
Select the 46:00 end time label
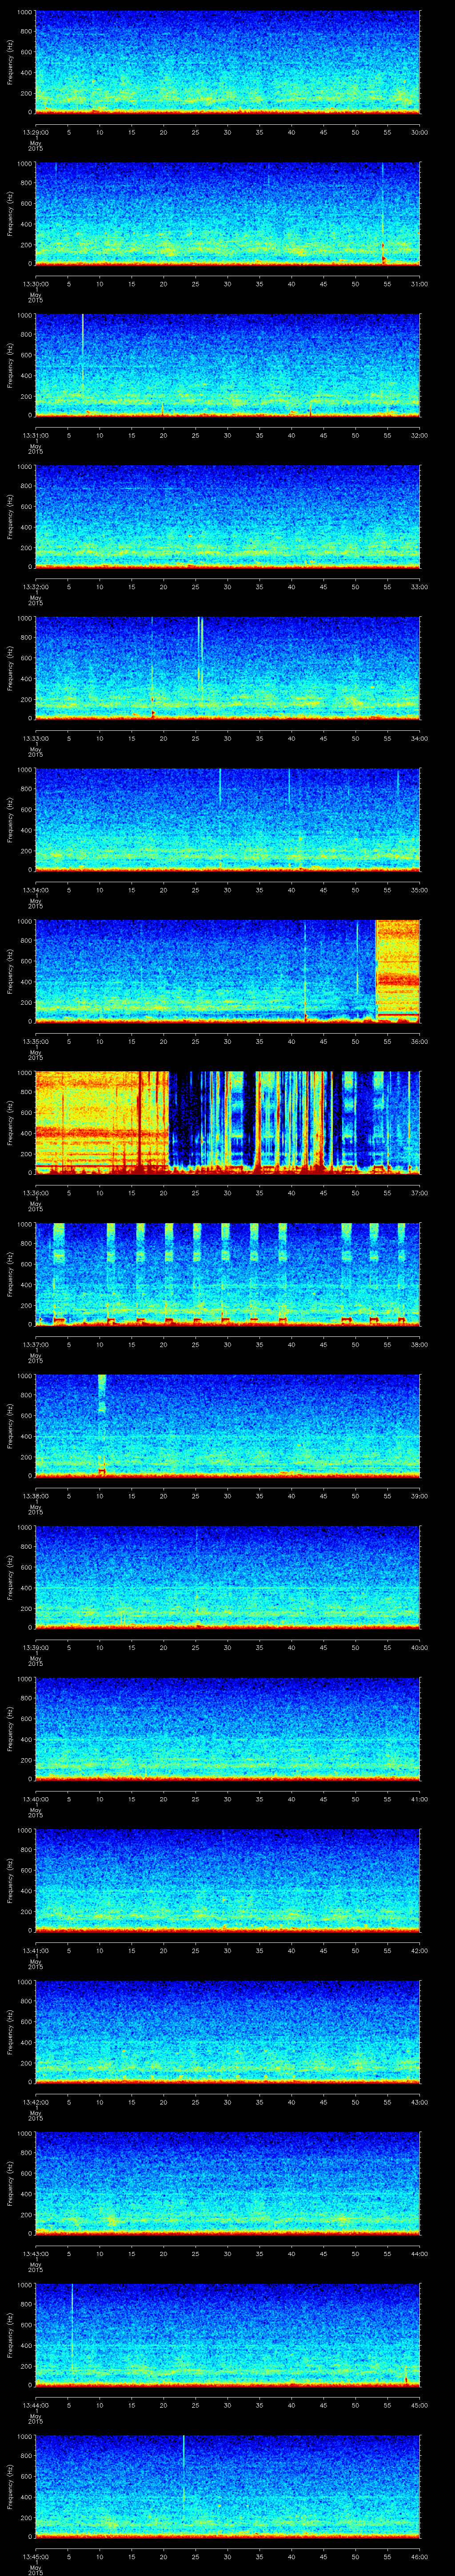[419, 2556]
